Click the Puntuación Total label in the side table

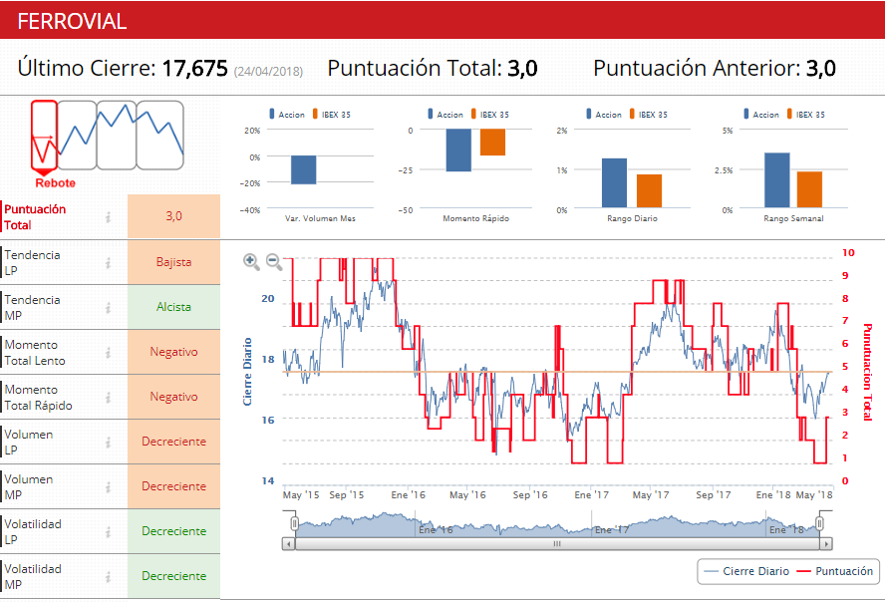click(x=35, y=217)
